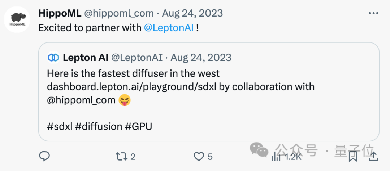The image size is (390, 171).
Task: Click the share upload icon
Action: click(374, 156)
